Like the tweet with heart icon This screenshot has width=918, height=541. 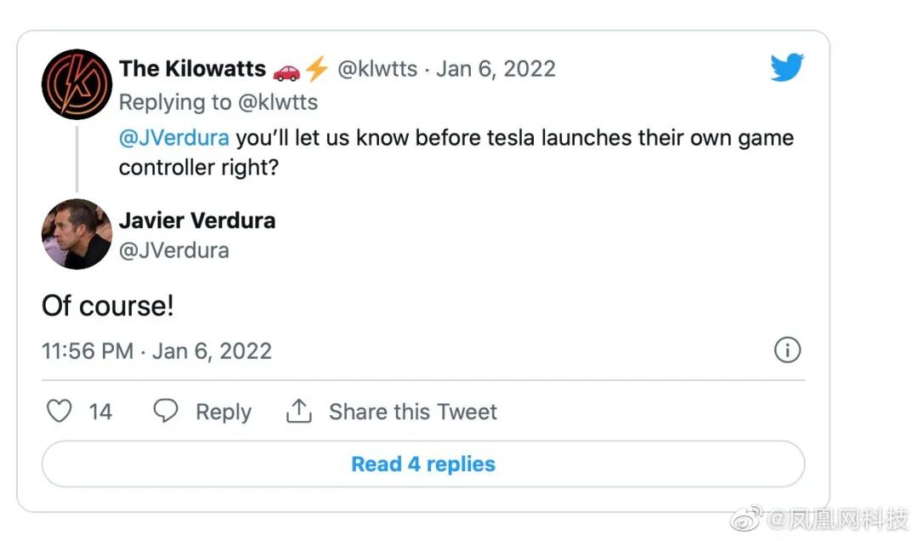(59, 412)
